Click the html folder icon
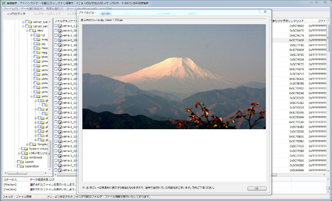 pyautogui.click(x=34, y=30)
